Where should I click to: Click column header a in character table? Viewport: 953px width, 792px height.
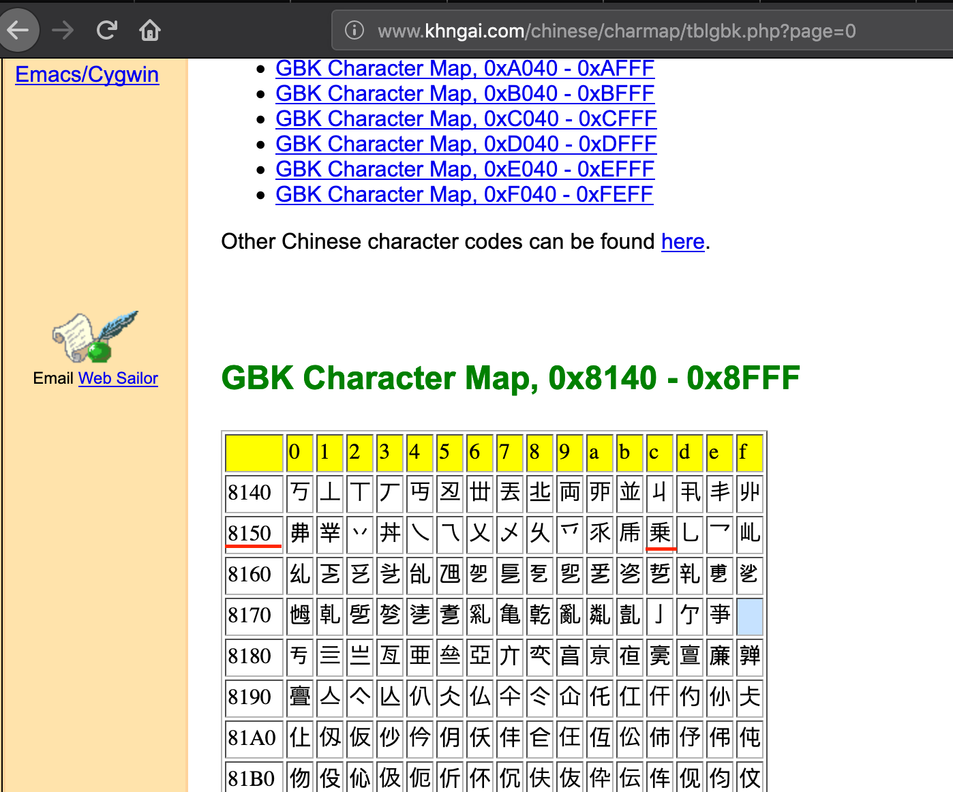coord(600,453)
